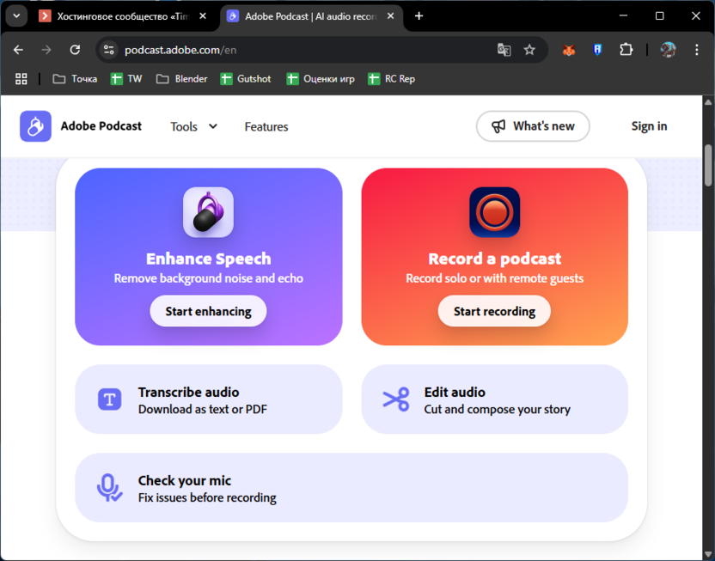Viewport: 715px width, 561px height.
Task: Click the megaphone icon in What's new
Action: coord(498,126)
